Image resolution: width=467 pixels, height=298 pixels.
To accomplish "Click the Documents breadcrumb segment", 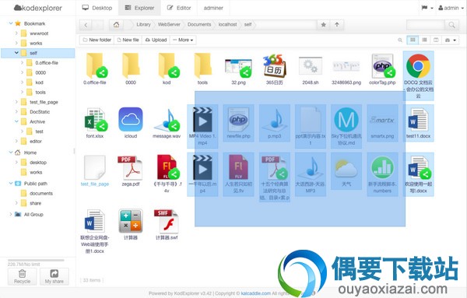I will [199, 24].
